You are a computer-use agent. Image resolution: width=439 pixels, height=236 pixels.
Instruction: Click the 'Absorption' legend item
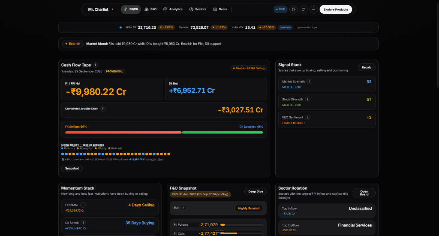pyautogui.click(x=85, y=148)
